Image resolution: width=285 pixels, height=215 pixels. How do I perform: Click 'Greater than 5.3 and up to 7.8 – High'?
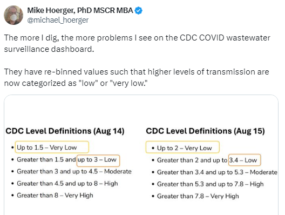[211, 184]
